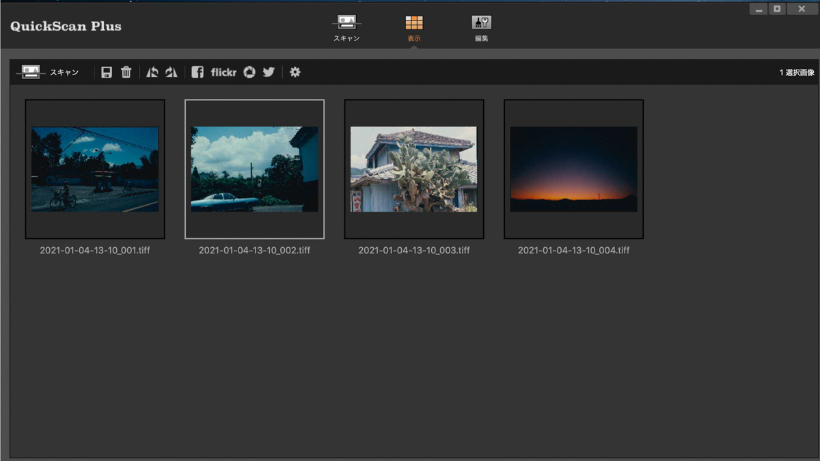Click filename 2021-01-04-13-10_004.tiff
Image resolution: width=820 pixels, height=461 pixels.
point(574,251)
